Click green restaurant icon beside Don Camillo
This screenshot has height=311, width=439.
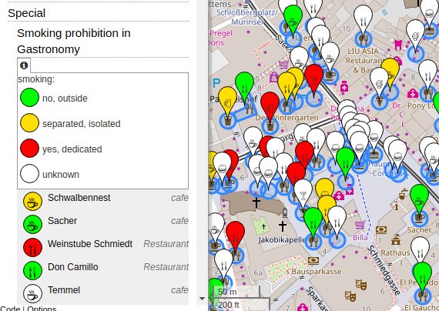click(32, 271)
